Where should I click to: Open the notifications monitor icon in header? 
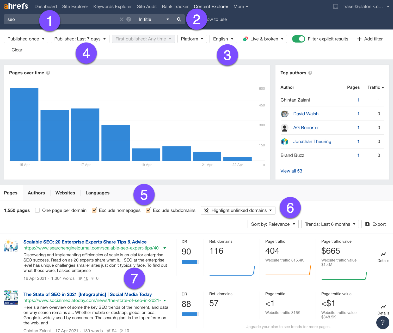336,7
